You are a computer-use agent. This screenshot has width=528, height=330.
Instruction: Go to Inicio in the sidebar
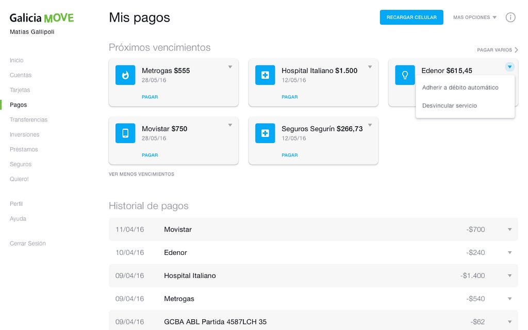pyautogui.click(x=16, y=60)
